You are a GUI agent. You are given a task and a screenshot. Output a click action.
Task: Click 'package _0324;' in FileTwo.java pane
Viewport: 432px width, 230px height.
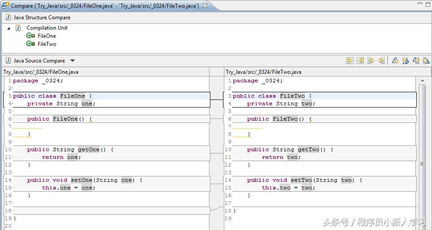click(258, 81)
